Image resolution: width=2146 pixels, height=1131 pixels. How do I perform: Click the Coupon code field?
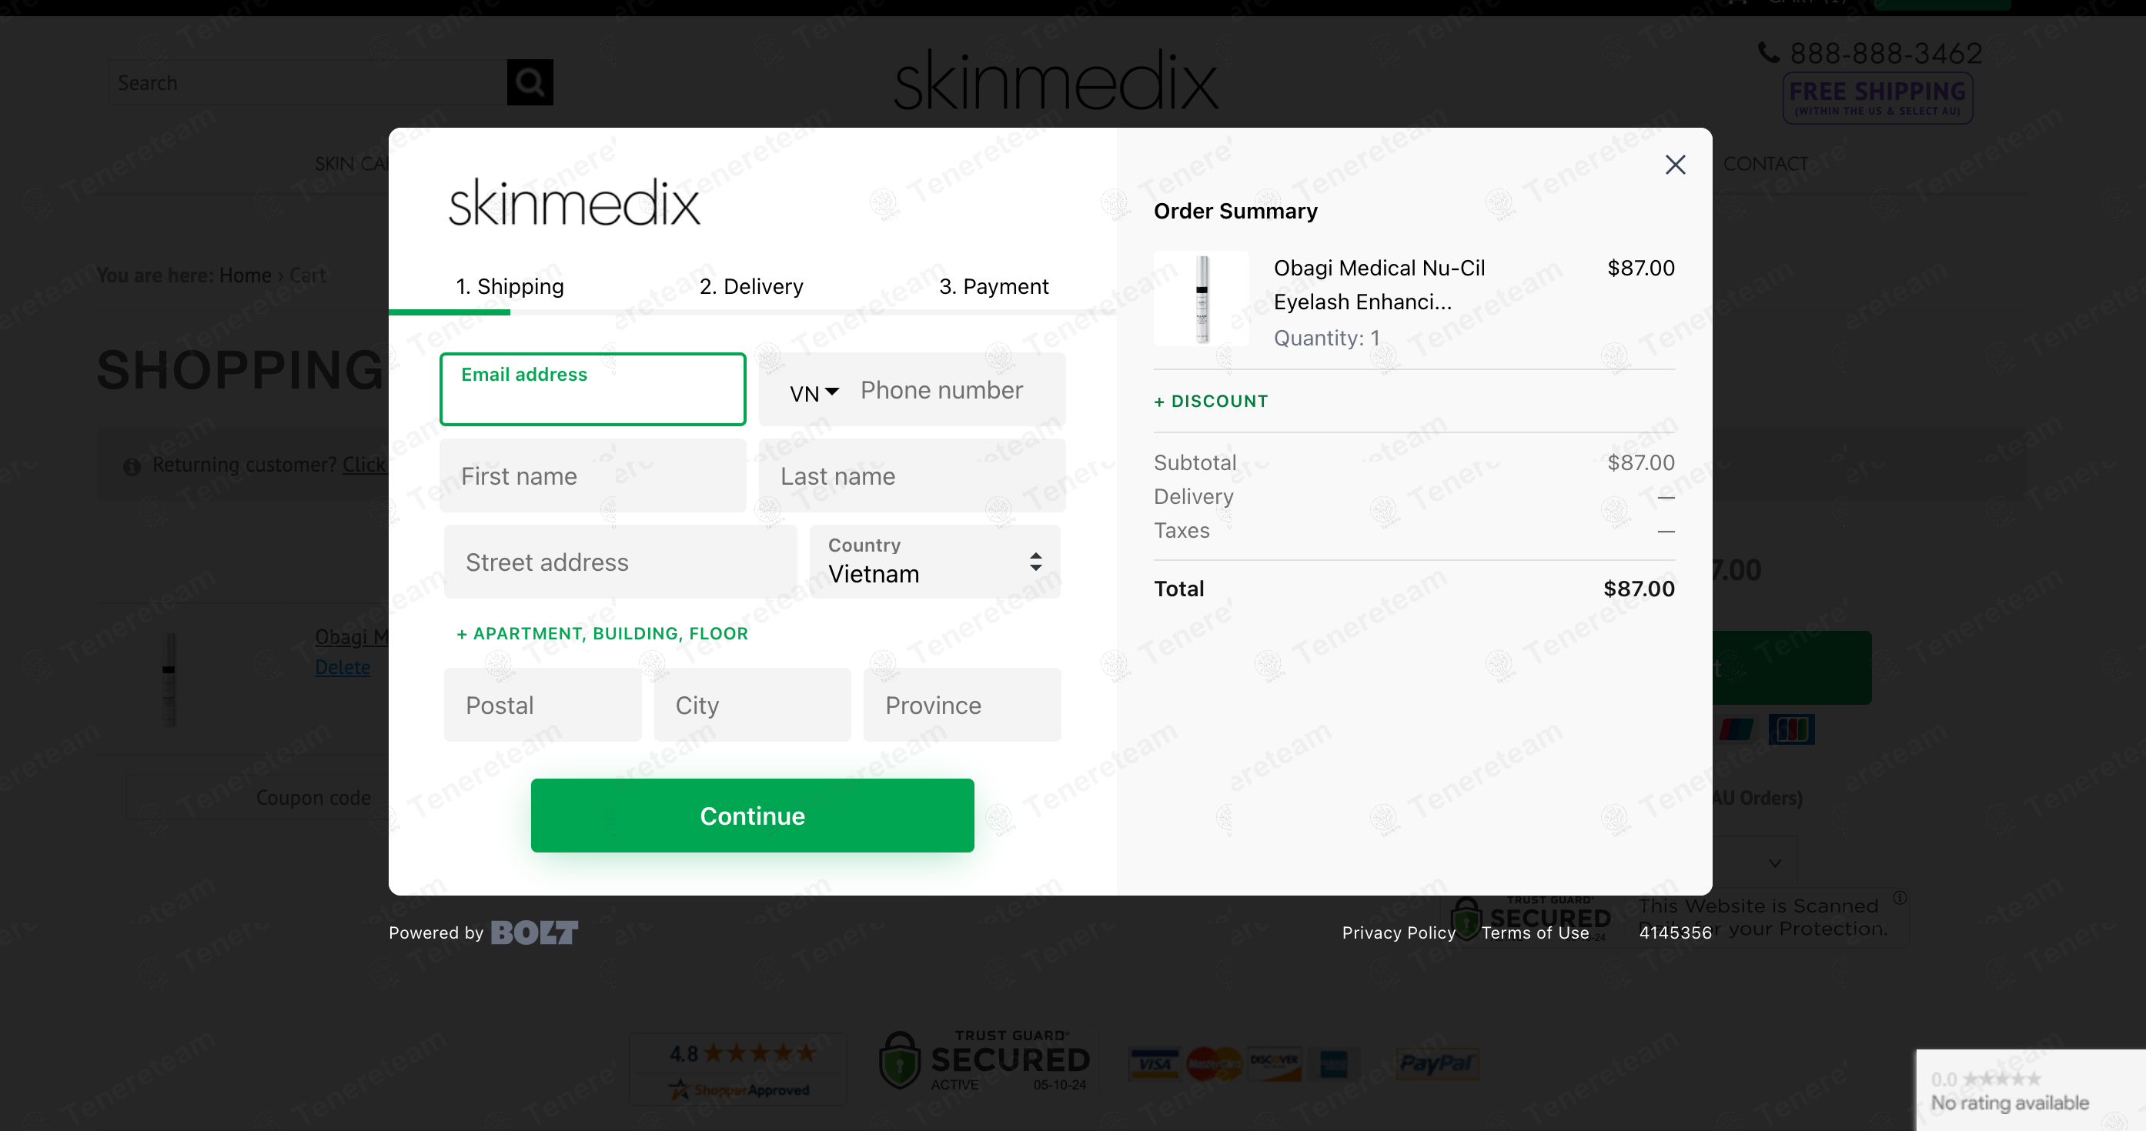point(259,798)
